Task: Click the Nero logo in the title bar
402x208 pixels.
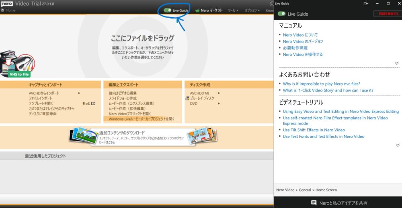Action: pos(7,4)
